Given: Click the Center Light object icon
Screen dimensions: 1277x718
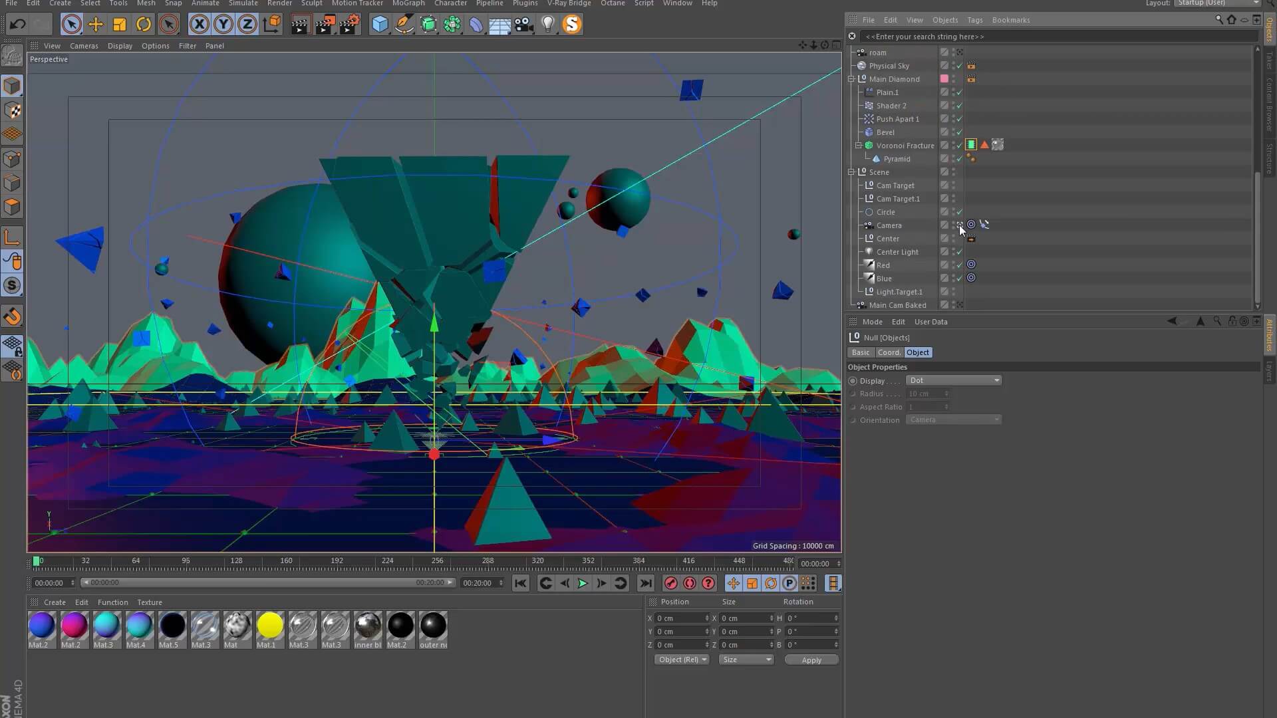Looking at the screenshot, I should tap(869, 251).
